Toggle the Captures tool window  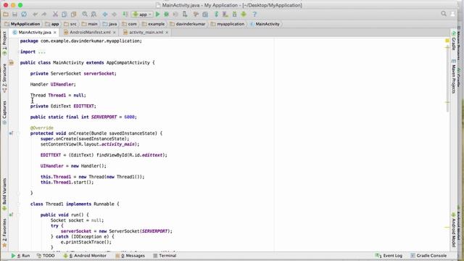pos(4,112)
